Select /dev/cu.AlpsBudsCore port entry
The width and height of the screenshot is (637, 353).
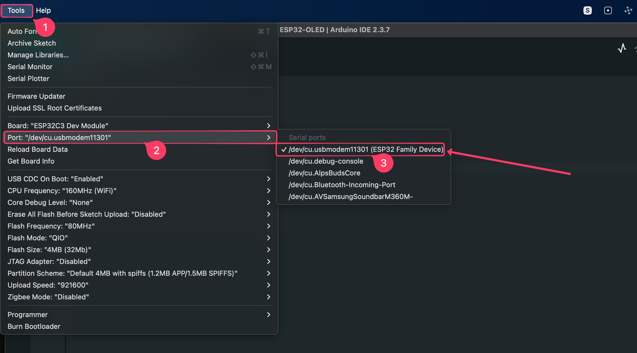click(x=324, y=173)
